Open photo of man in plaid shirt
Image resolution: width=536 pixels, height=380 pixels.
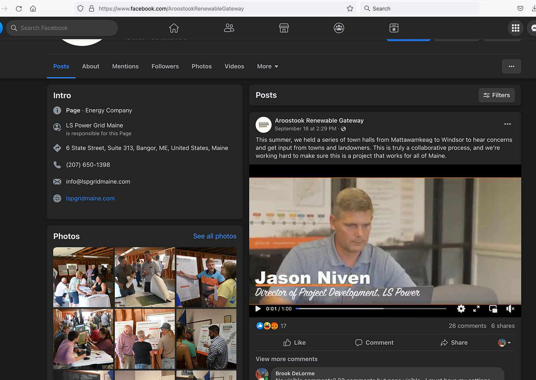click(x=206, y=339)
